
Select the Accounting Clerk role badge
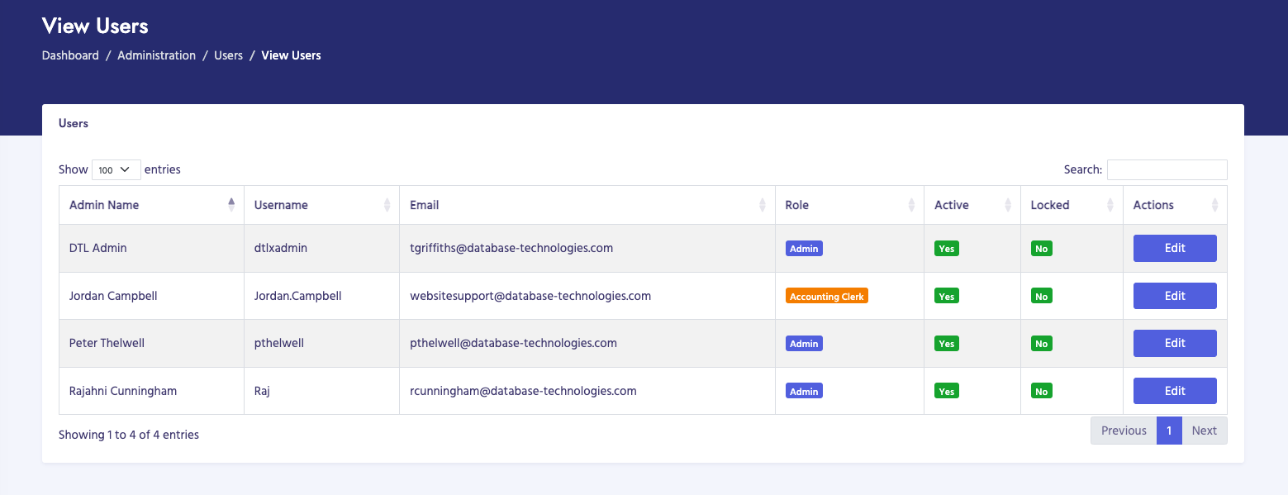coord(826,295)
